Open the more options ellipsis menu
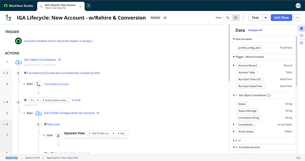305x161 pixels. (297, 17)
